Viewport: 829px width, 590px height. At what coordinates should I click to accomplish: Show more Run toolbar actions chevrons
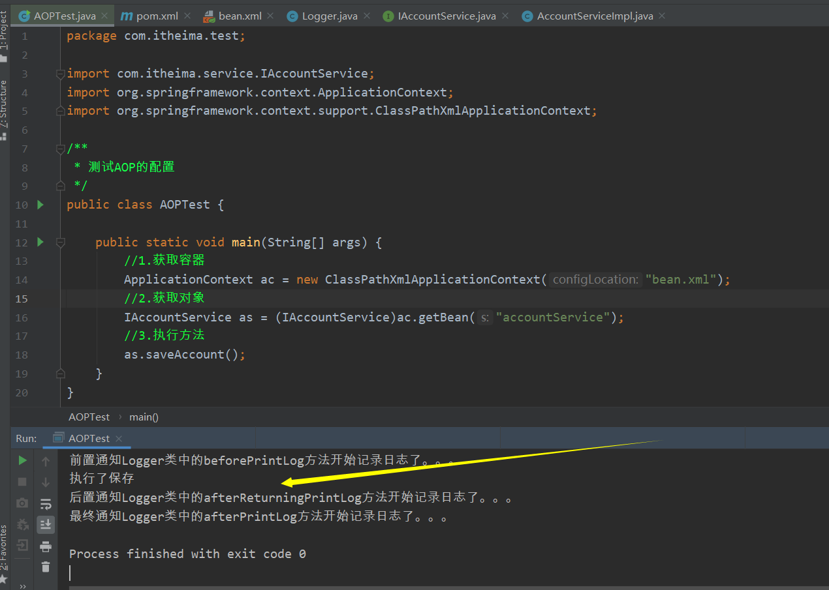coord(22,585)
